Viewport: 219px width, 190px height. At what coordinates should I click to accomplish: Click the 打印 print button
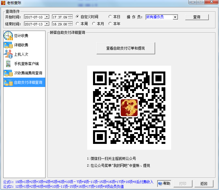[183, 184]
